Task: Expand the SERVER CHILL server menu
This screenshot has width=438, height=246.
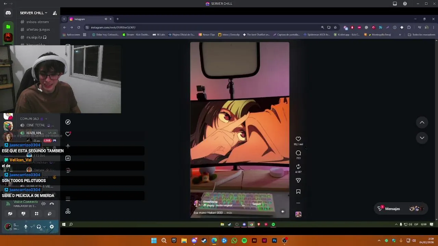Action: click(34, 13)
